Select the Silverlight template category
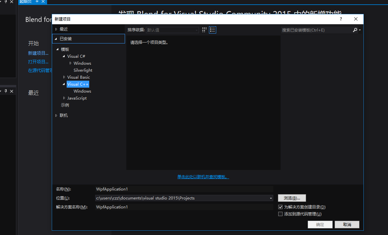The height and width of the screenshot is (235, 388). pos(83,70)
